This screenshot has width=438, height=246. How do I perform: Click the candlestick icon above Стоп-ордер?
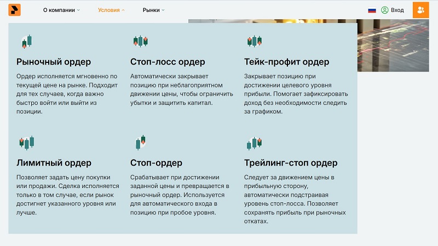click(140, 143)
